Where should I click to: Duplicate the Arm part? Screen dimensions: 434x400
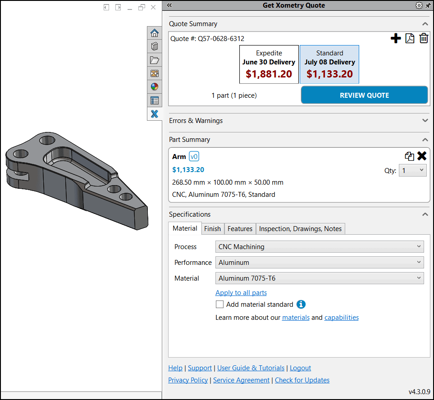tap(409, 156)
